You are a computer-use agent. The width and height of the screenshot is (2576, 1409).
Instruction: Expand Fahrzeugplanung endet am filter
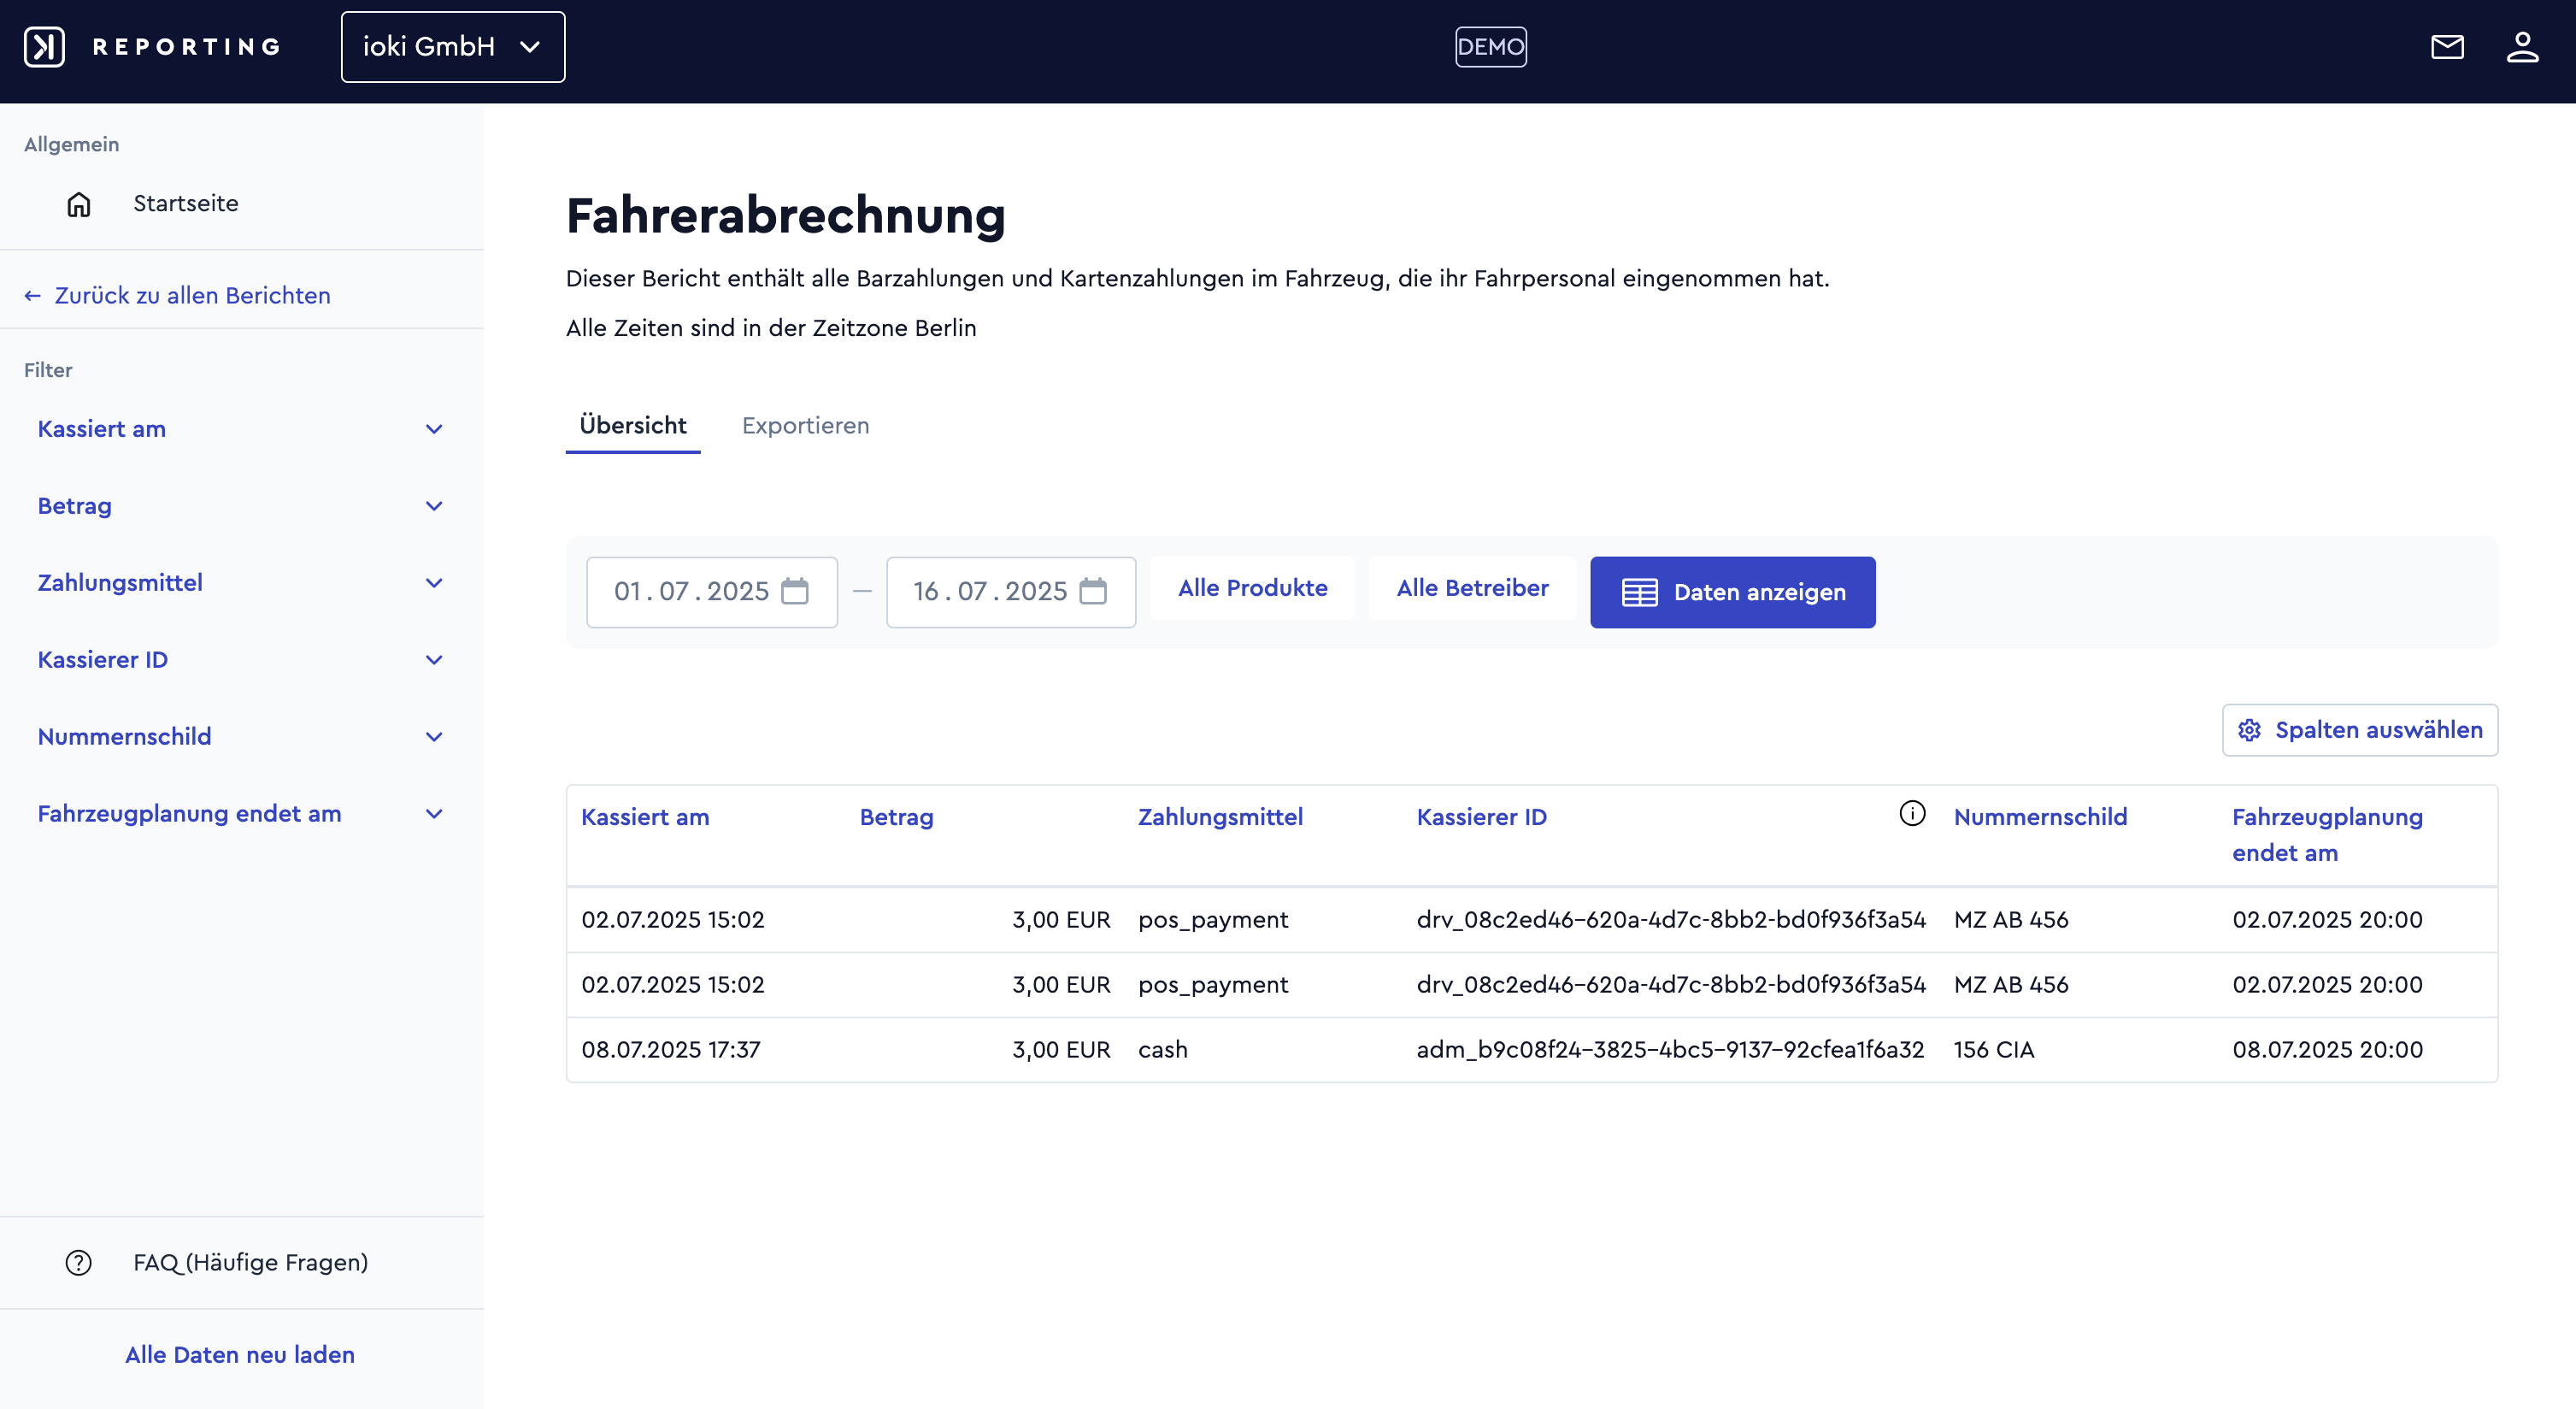(241, 814)
